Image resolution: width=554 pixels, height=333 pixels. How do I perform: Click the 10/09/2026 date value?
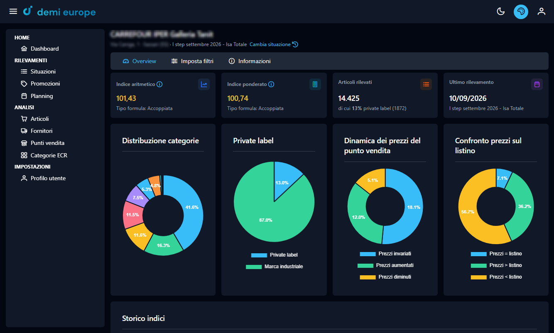click(468, 98)
